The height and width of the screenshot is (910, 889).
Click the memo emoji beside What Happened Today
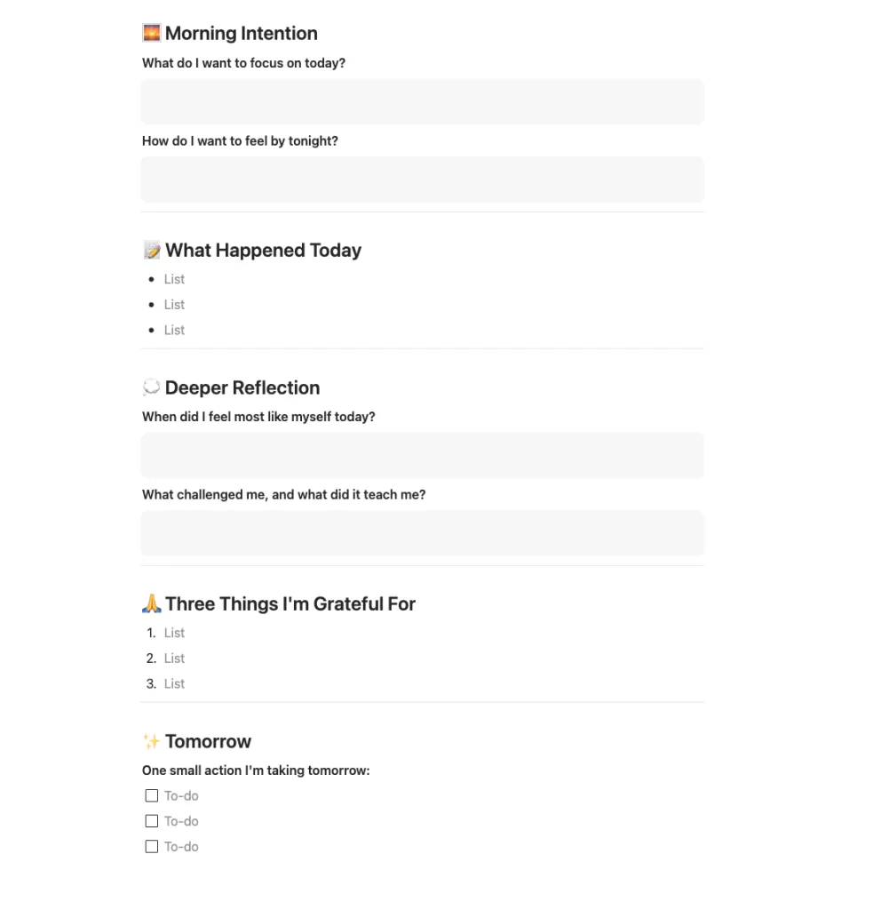click(x=151, y=250)
